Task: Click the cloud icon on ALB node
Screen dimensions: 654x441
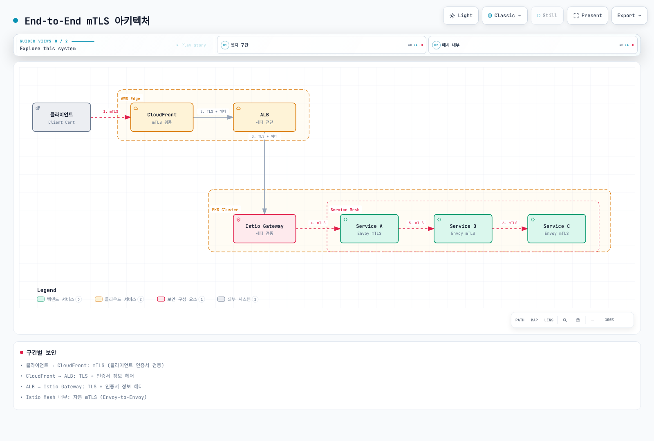Action: click(x=239, y=108)
